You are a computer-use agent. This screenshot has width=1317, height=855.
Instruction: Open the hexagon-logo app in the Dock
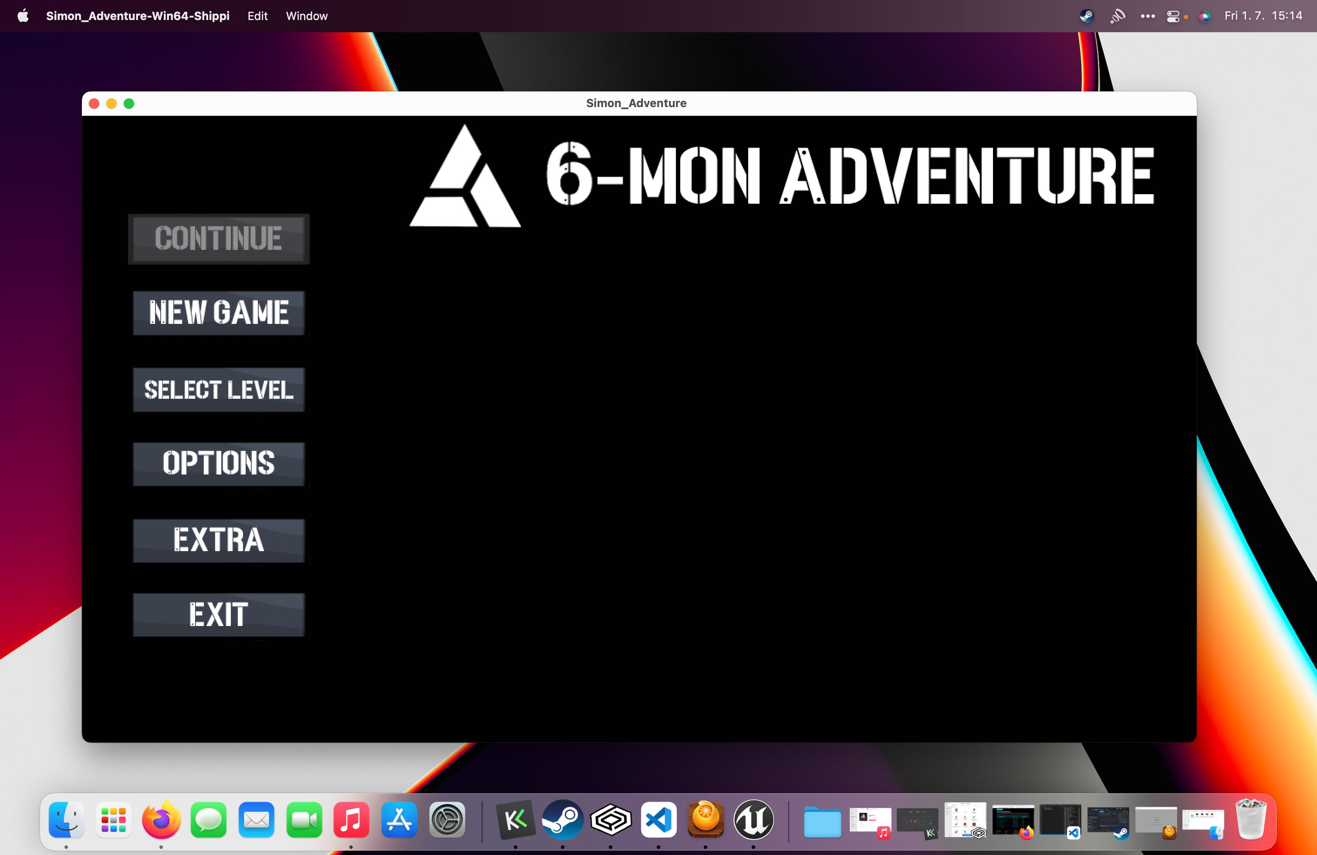coord(610,820)
